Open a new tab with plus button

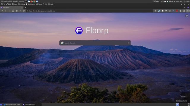[25, 8]
